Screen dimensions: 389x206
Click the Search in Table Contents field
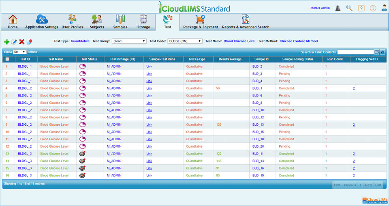[355, 52]
